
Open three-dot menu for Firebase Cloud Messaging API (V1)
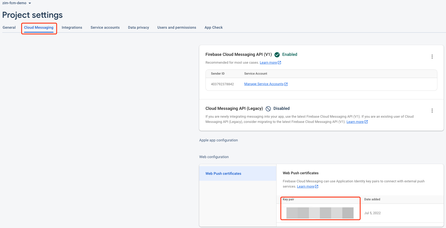(x=432, y=57)
